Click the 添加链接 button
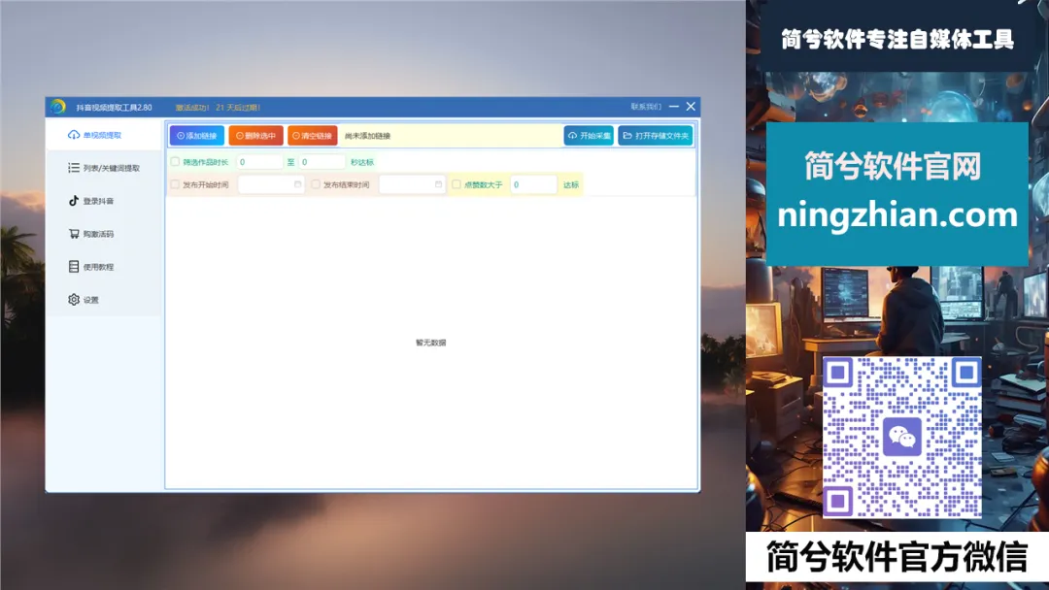The width and height of the screenshot is (1049, 590). [196, 136]
